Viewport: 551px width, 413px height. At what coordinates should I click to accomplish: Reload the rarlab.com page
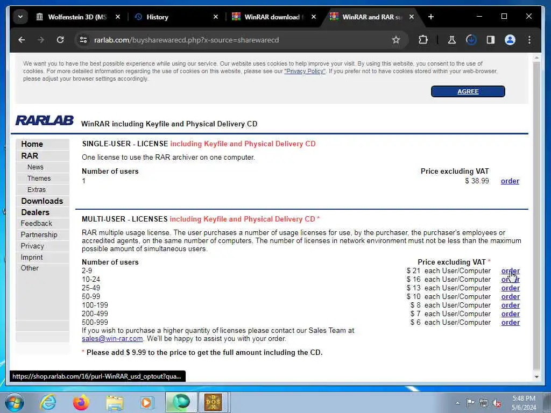tap(60, 40)
